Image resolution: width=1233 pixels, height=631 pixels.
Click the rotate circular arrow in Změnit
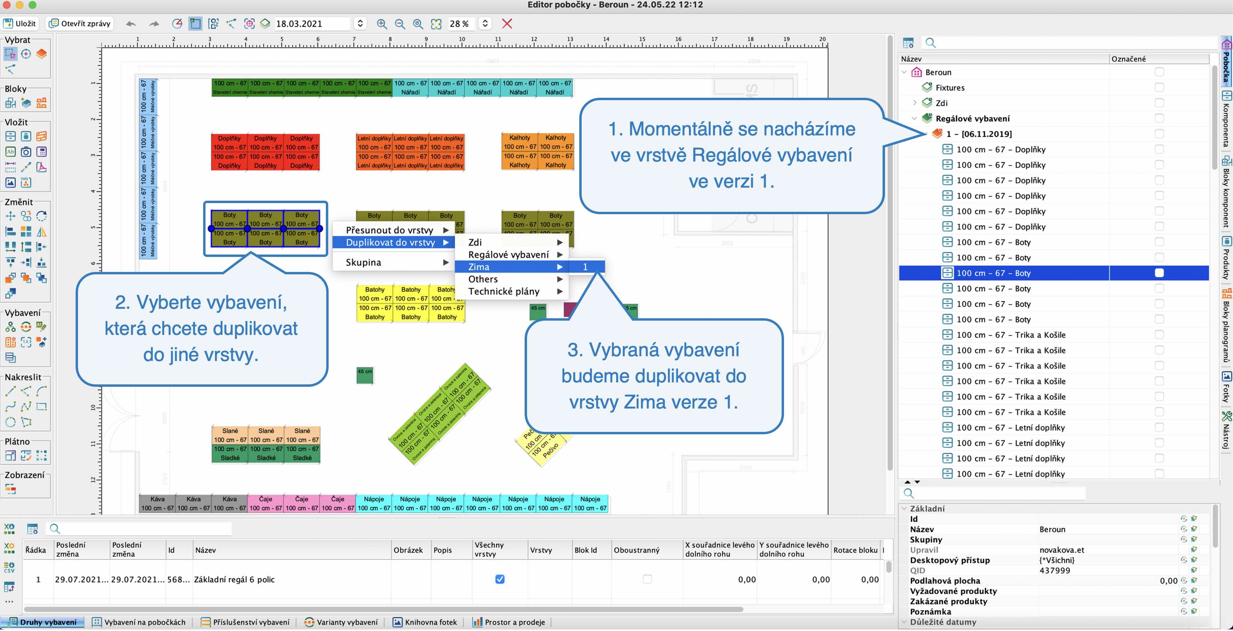pyautogui.click(x=42, y=216)
